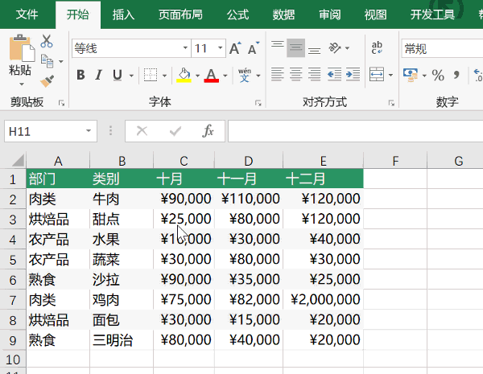This screenshot has width=483, height=374.
Task: Decrease font size with small A
Action: click(x=254, y=48)
